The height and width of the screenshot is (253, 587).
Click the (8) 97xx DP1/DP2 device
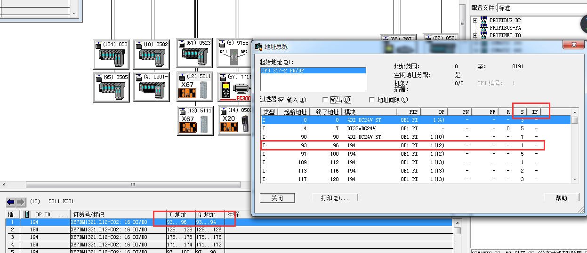coord(234,53)
